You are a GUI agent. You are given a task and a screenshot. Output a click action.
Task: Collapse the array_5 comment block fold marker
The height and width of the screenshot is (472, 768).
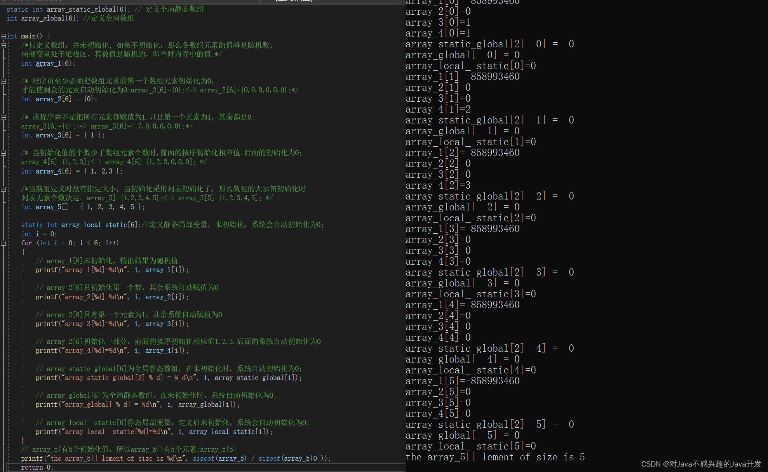(x=3, y=189)
